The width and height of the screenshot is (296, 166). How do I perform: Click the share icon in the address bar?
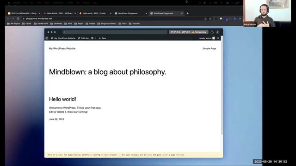205,18
